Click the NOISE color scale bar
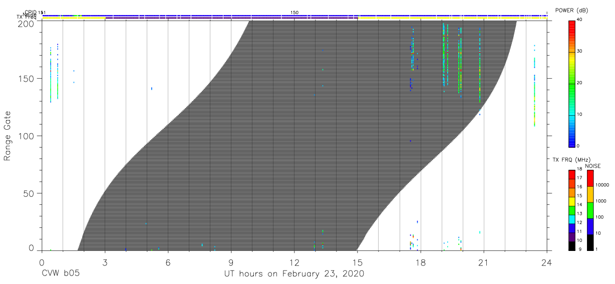The height and width of the screenshot is (284, 615). [x=590, y=210]
